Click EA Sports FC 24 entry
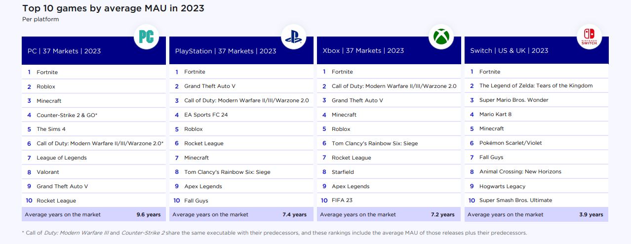Screen dimensions: 631x244 pyautogui.click(x=206, y=115)
